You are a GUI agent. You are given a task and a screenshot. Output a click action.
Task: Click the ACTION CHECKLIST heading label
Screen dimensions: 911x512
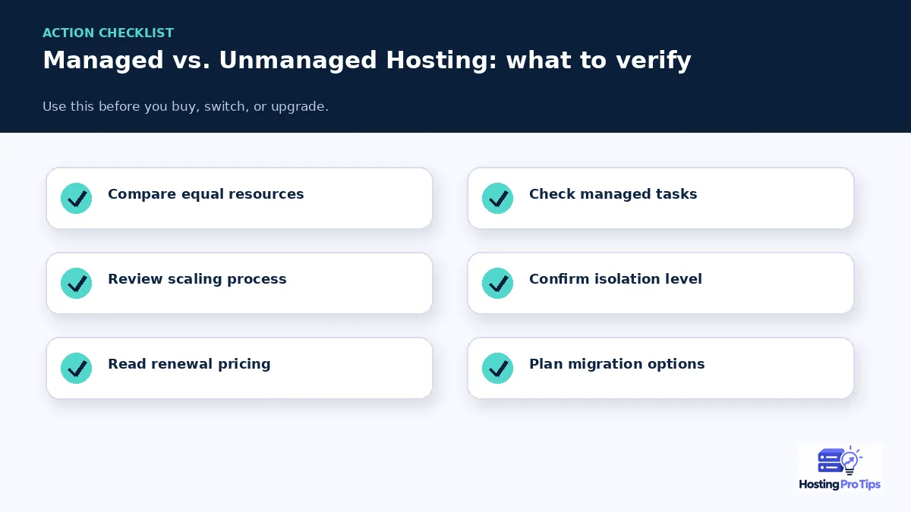point(108,33)
